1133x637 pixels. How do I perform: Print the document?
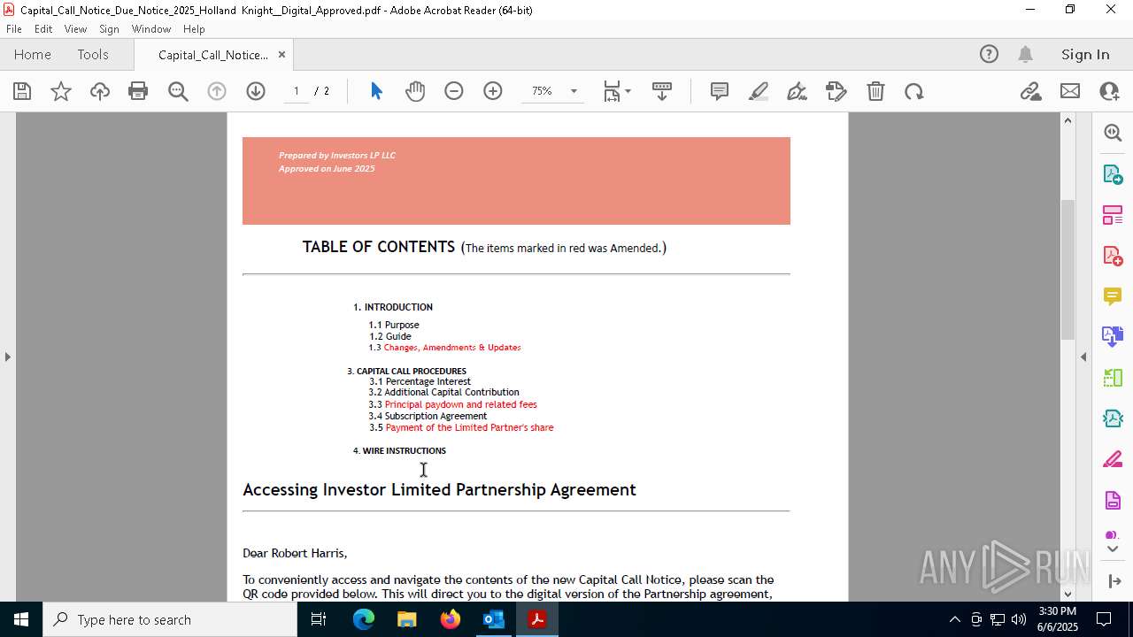pos(138,91)
